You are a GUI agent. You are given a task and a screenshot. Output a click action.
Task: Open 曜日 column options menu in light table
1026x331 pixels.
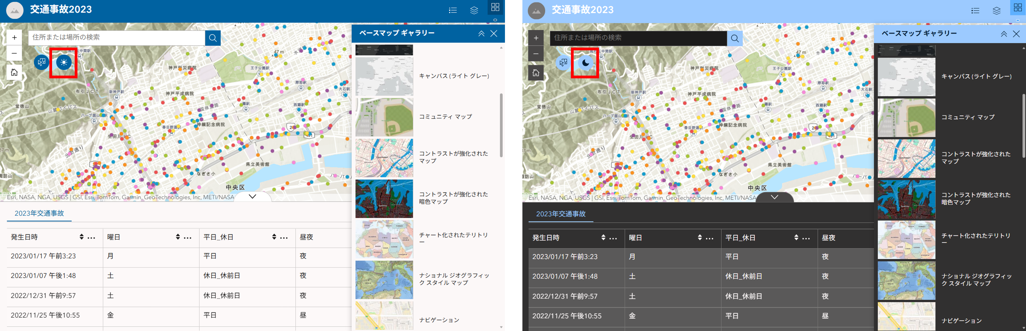tap(188, 238)
